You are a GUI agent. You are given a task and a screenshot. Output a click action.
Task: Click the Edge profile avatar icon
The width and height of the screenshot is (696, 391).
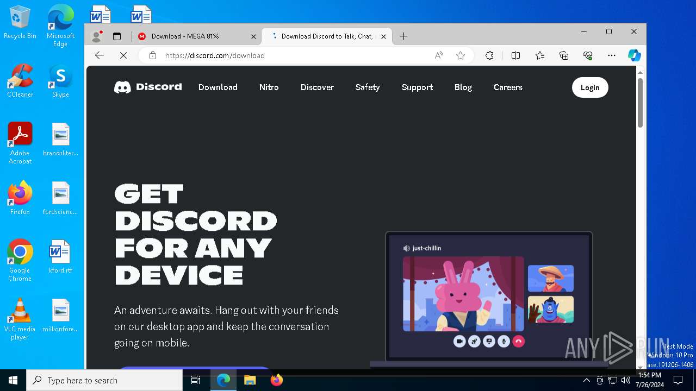[97, 36]
